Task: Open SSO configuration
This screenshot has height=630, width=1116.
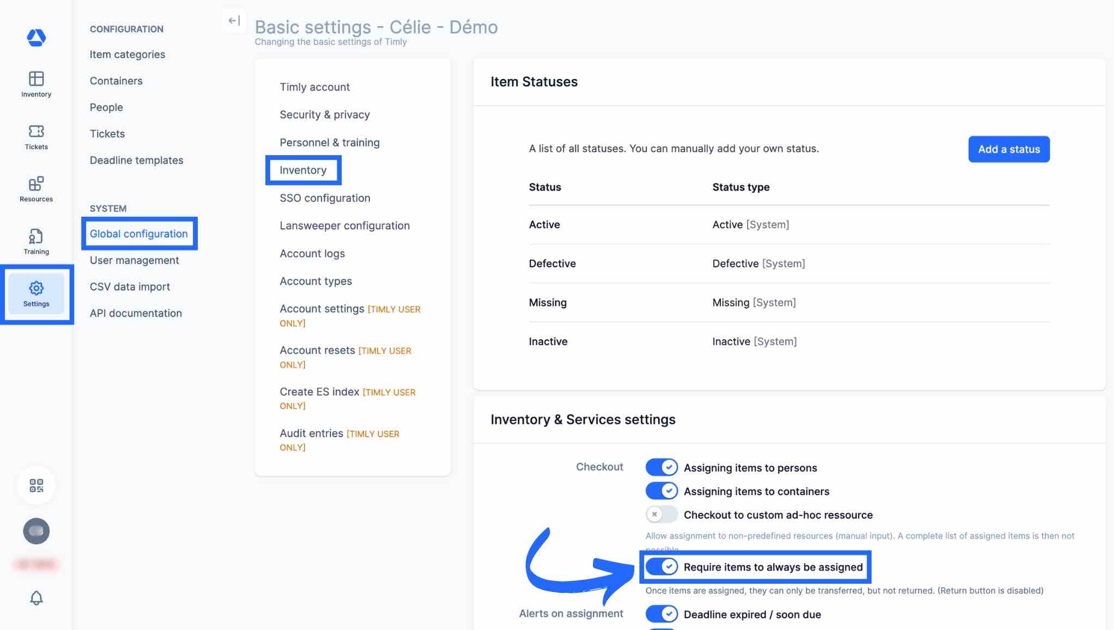Action: click(x=325, y=198)
